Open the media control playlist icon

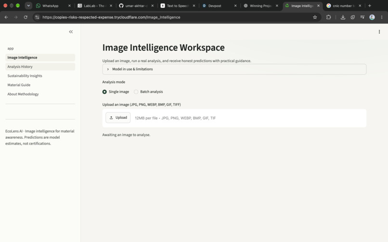pos(362,17)
